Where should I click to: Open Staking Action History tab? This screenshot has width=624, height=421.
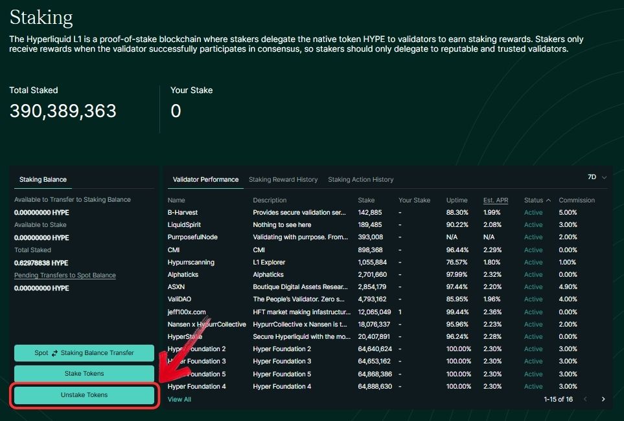[x=360, y=180]
